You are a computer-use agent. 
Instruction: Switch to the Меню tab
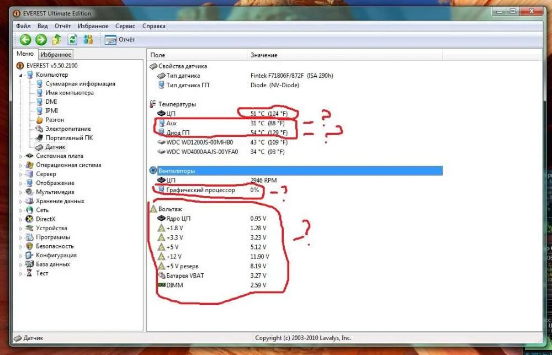(25, 54)
